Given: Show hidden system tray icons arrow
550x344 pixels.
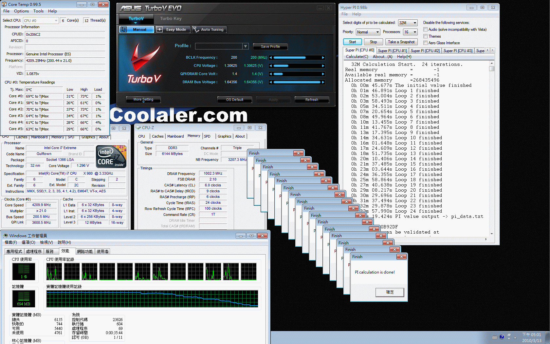Looking at the screenshot, I should click(515, 337).
